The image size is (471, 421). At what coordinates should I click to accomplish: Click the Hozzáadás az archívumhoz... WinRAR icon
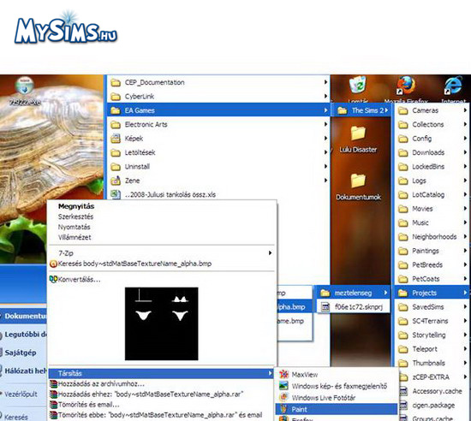click(53, 384)
